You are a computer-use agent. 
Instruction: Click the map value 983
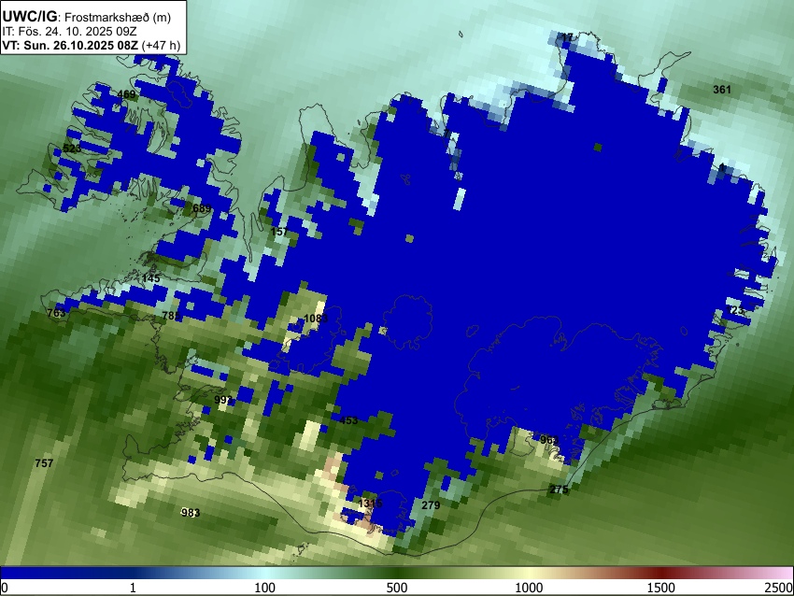pyautogui.click(x=191, y=513)
